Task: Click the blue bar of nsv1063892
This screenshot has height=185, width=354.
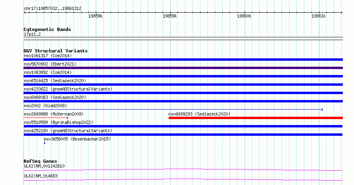Action: coord(183,76)
